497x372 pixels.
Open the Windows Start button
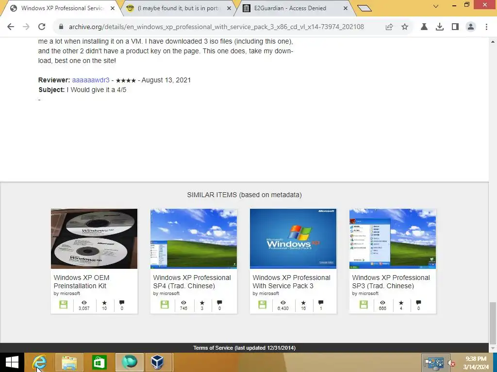12,362
